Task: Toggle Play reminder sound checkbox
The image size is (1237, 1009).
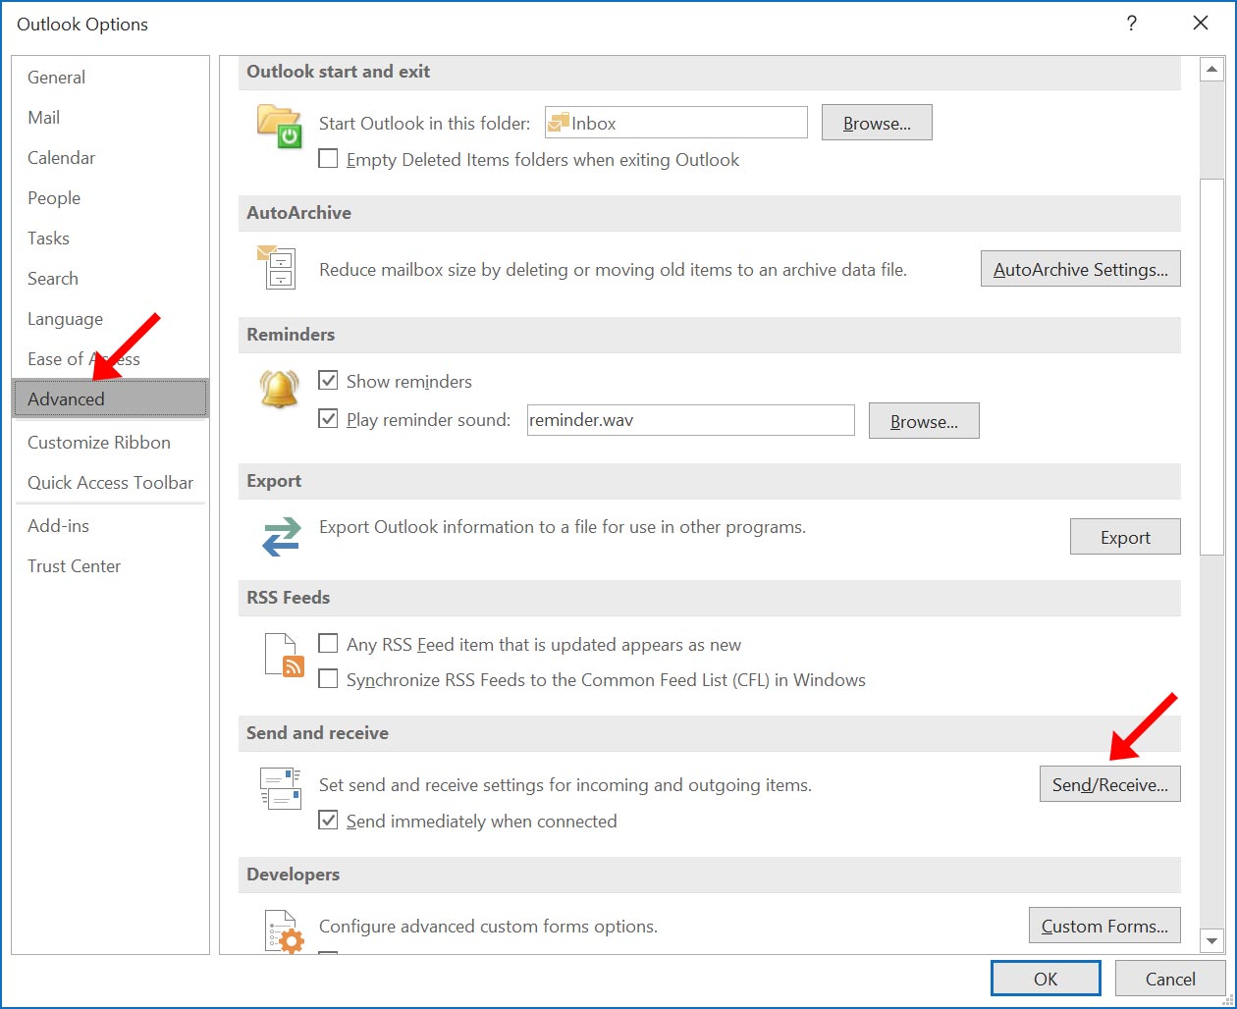Action: coord(329,419)
